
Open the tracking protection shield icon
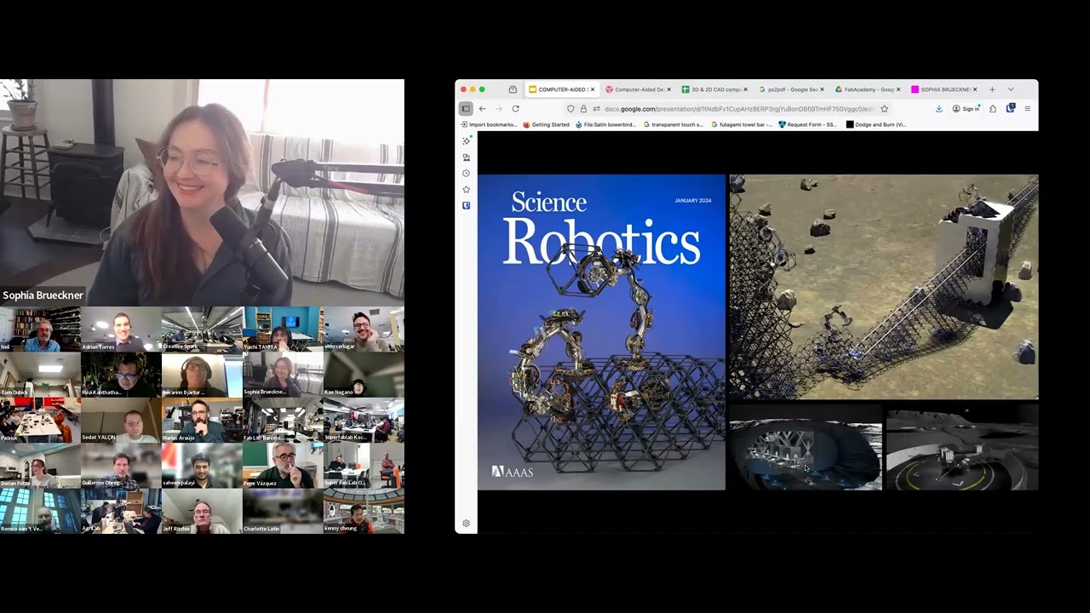(571, 109)
